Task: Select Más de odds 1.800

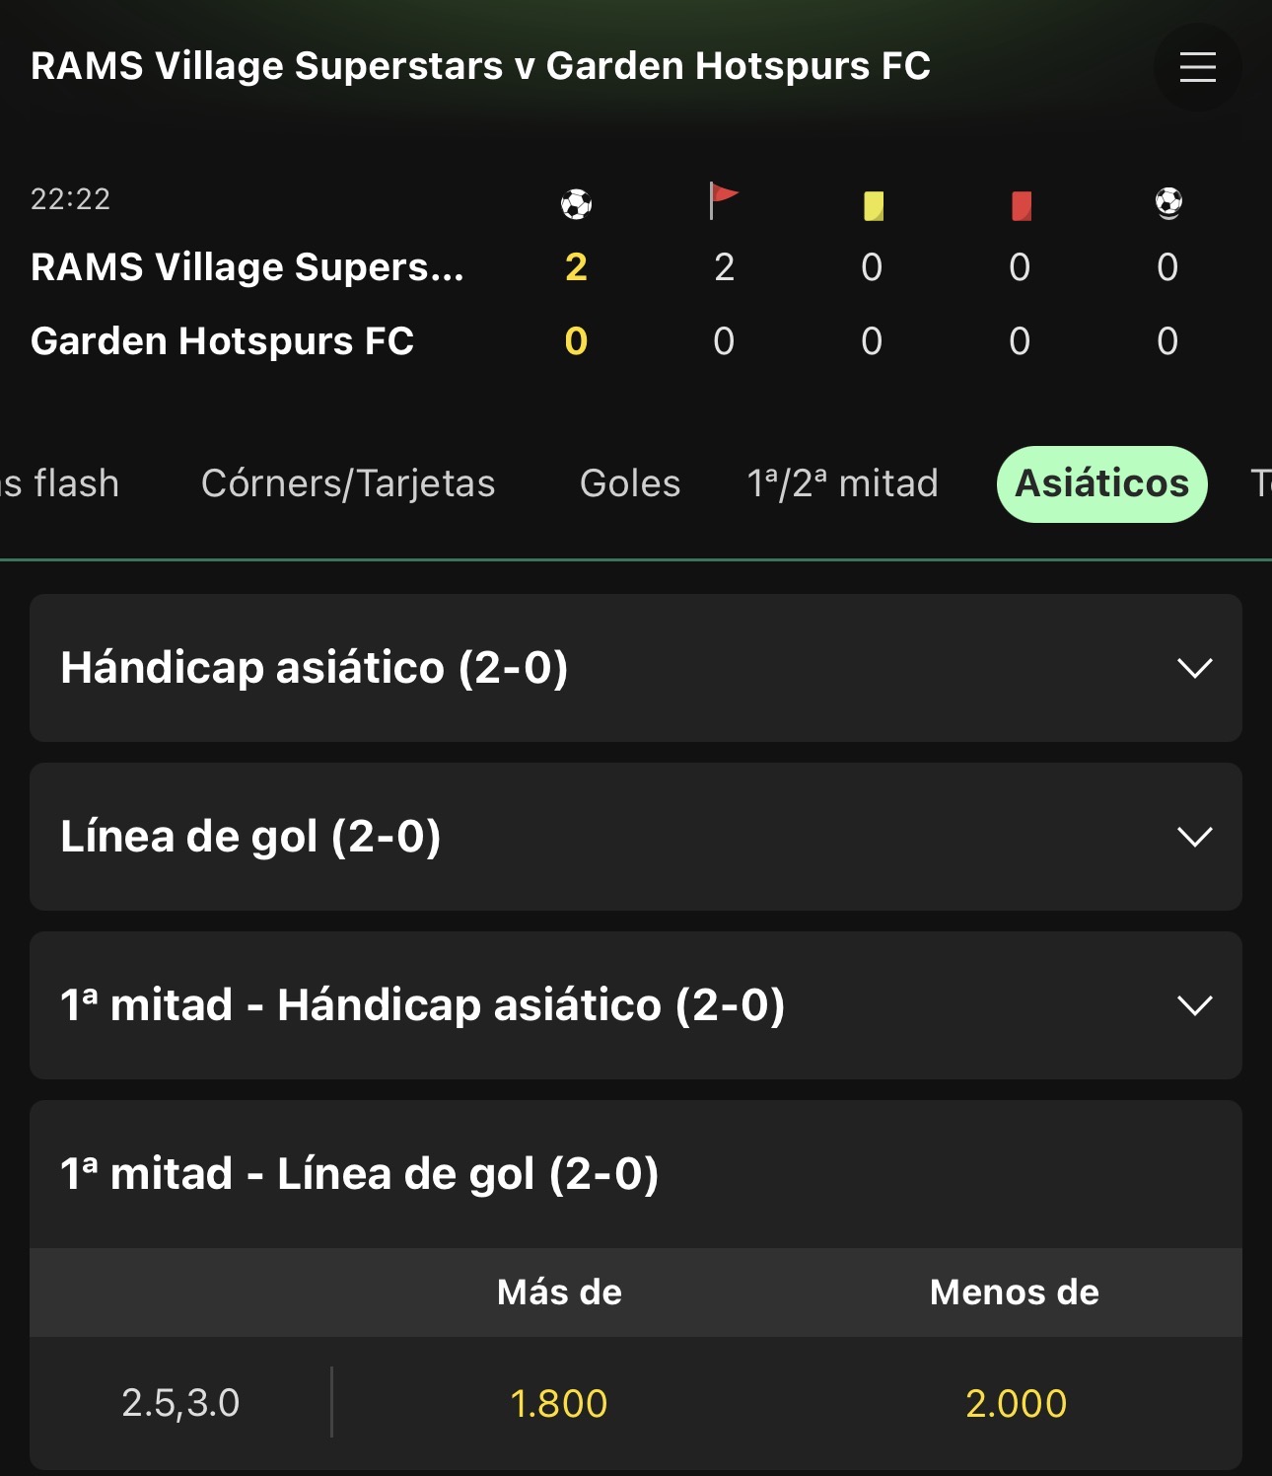Action: point(559,1403)
